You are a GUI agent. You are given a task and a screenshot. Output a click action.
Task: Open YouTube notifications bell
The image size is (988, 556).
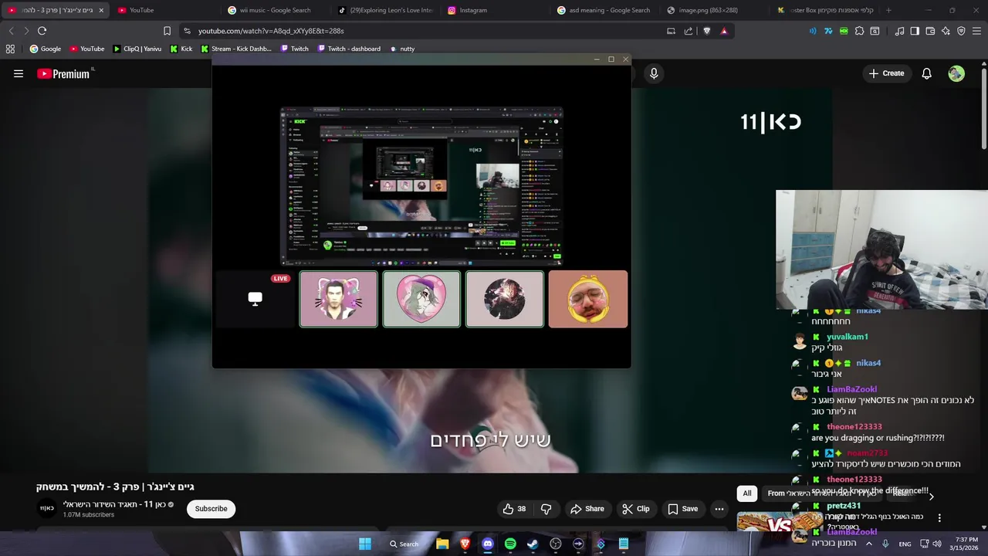tap(926, 73)
